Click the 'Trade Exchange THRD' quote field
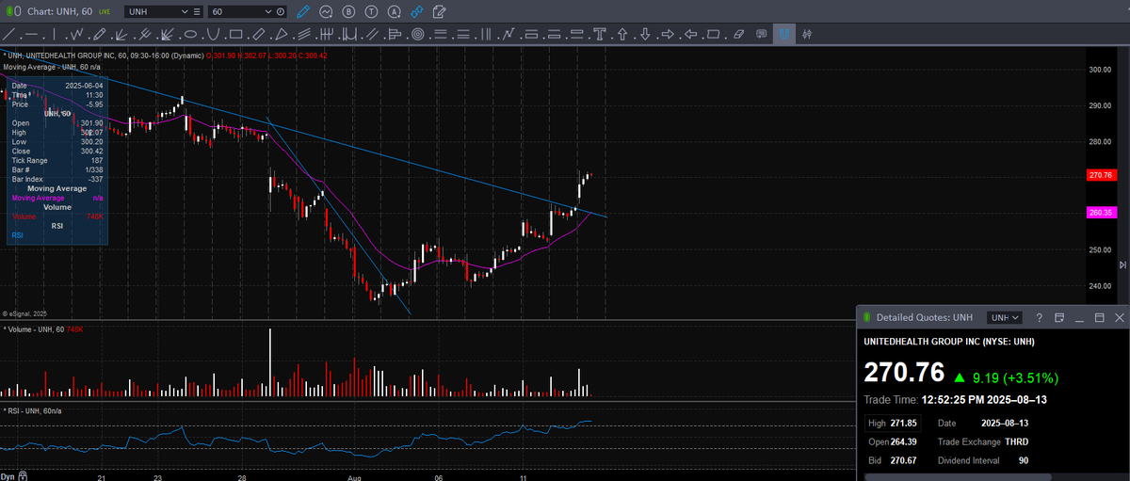 pos(983,441)
